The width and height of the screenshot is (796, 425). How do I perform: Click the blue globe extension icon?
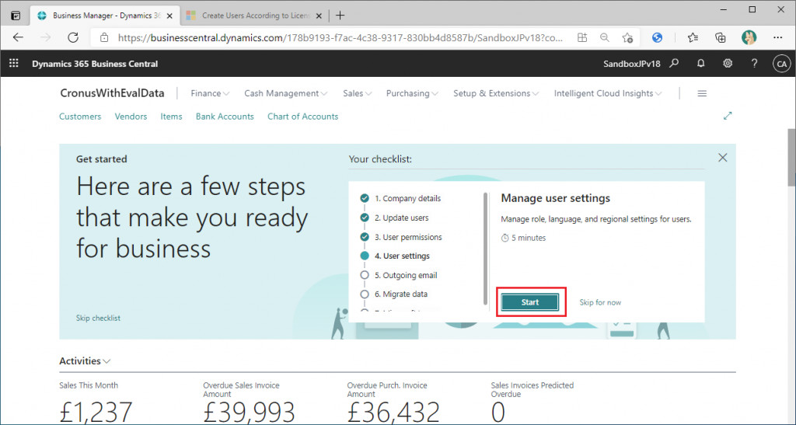click(x=658, y=37)
